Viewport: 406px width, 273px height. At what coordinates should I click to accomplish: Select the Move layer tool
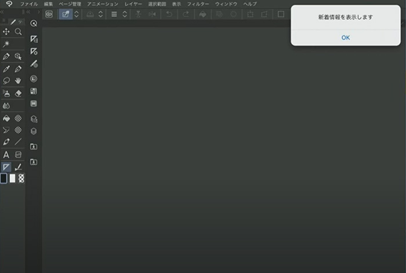tap(6, 32)
